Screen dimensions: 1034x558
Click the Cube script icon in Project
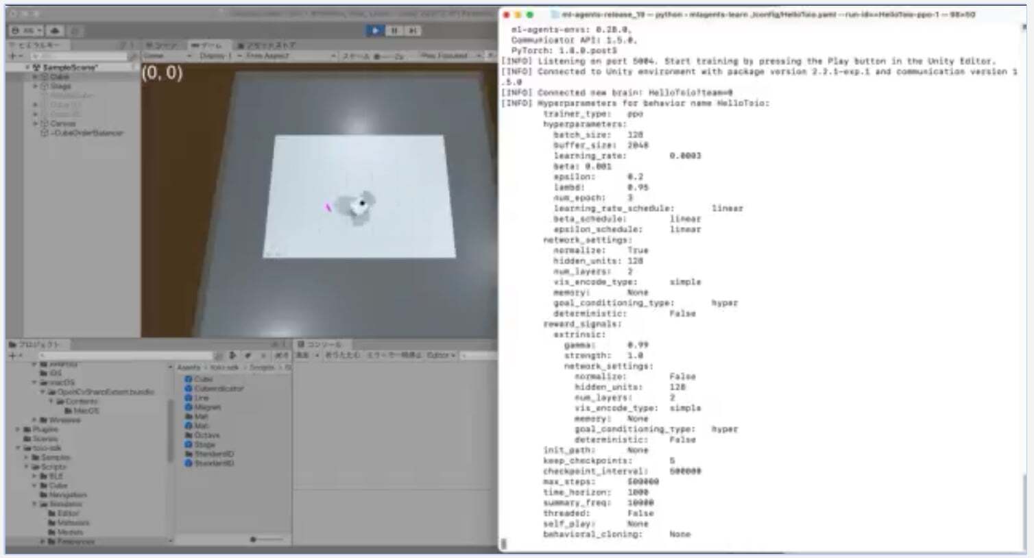[x=189, y=379]
